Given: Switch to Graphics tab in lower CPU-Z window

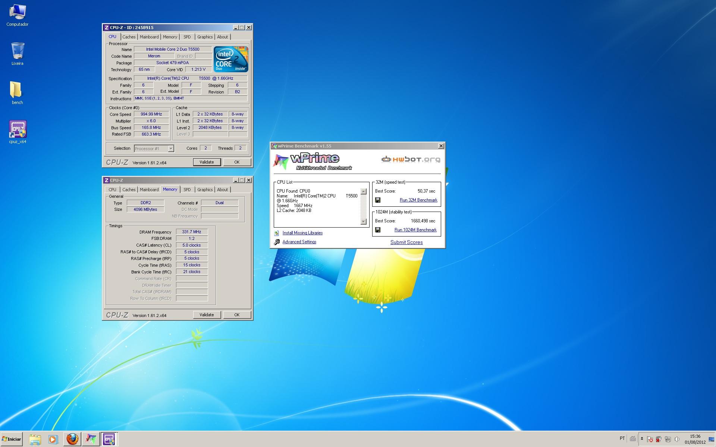Looking at the screenshot, I should [x=205, y=190].
